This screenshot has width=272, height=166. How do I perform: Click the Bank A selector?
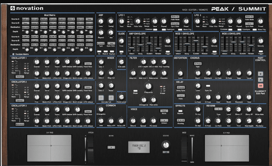pyautogui.click(x=111, y=147)
